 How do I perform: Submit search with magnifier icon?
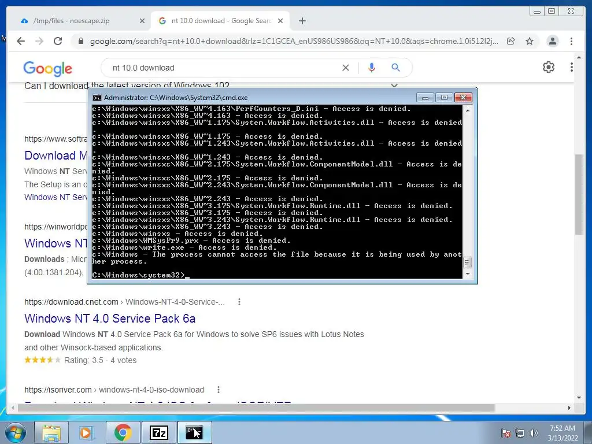(x=395, y=68)
